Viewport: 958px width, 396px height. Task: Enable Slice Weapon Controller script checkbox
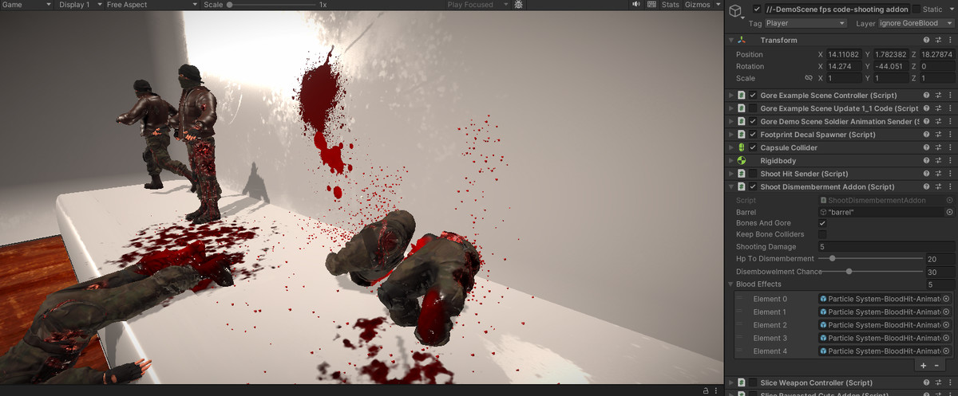753,383
